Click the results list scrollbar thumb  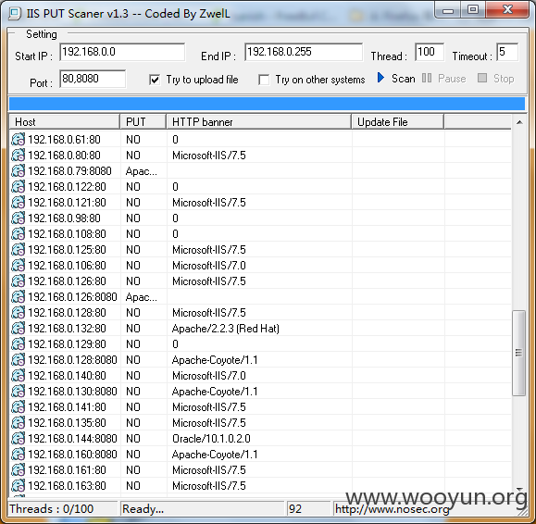click(x=519, y=353)
